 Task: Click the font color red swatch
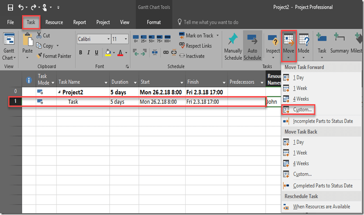(120, 53)
